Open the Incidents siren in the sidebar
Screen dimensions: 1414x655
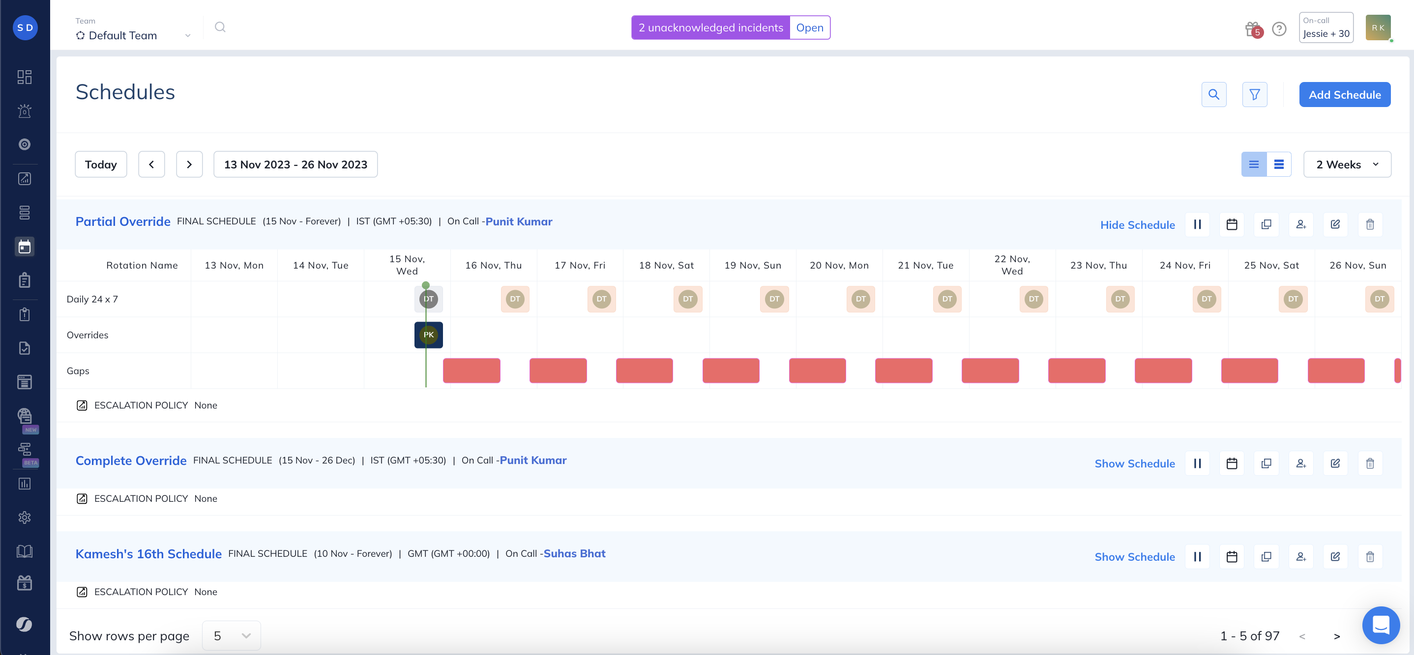pyautogui.click(x=24, y=111)
